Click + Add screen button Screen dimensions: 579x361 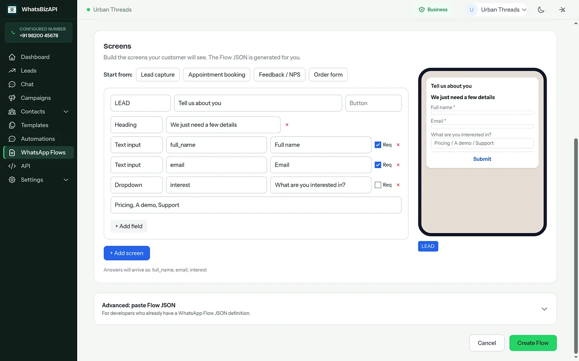point(127,253)
